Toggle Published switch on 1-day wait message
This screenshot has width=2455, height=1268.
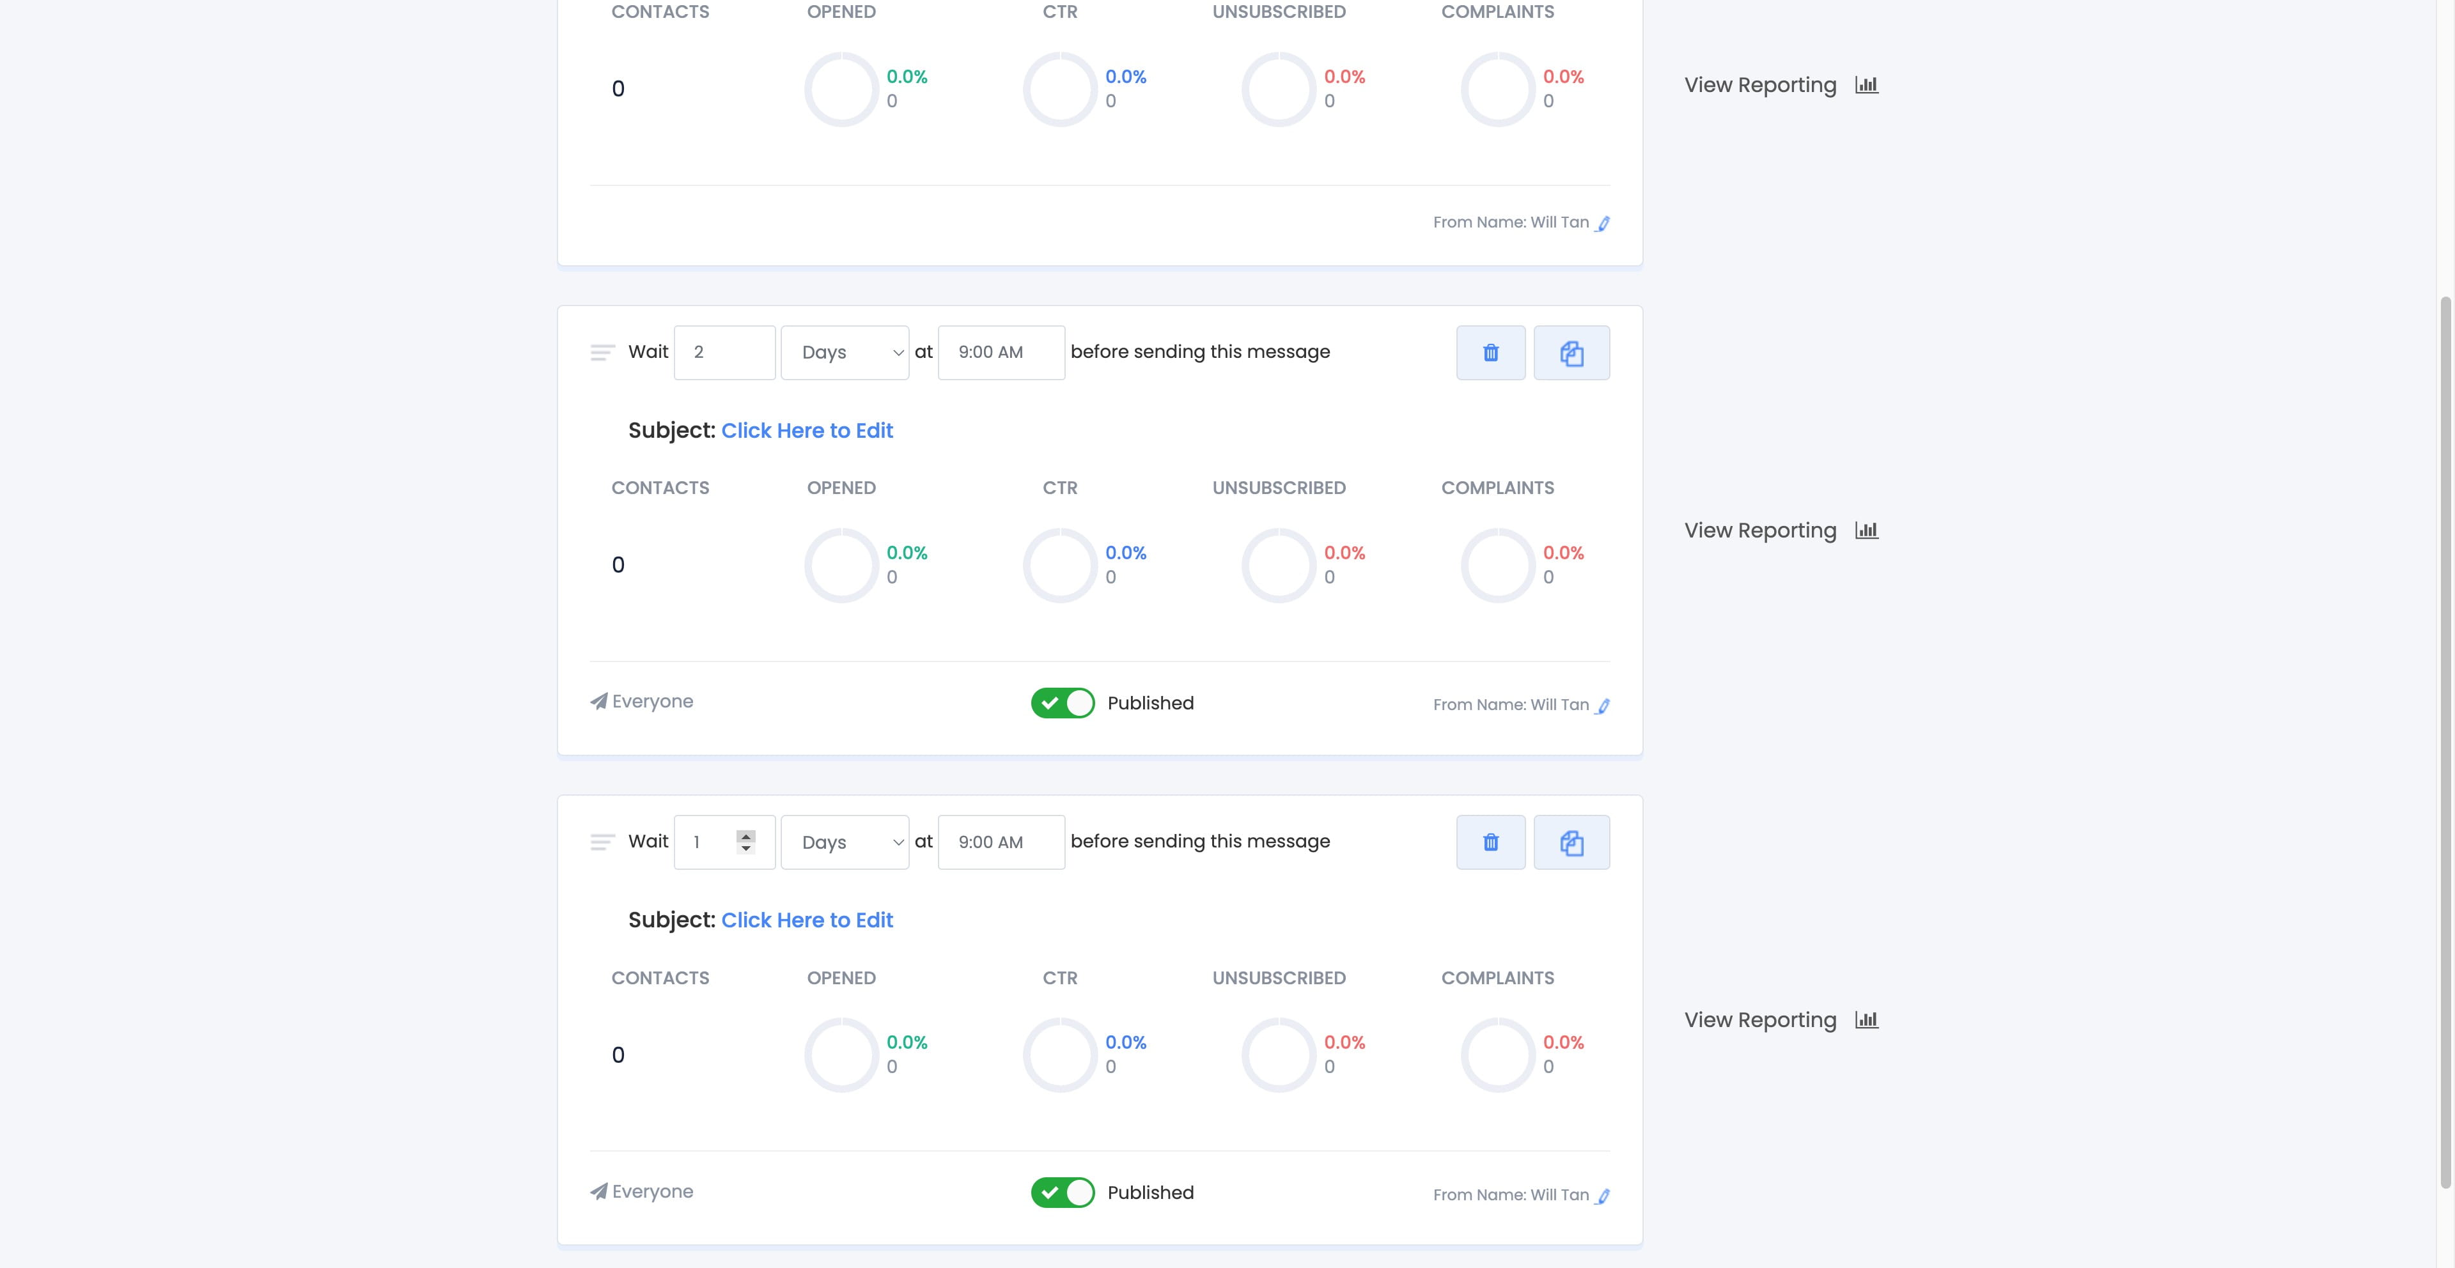tap(1063, 1193)
